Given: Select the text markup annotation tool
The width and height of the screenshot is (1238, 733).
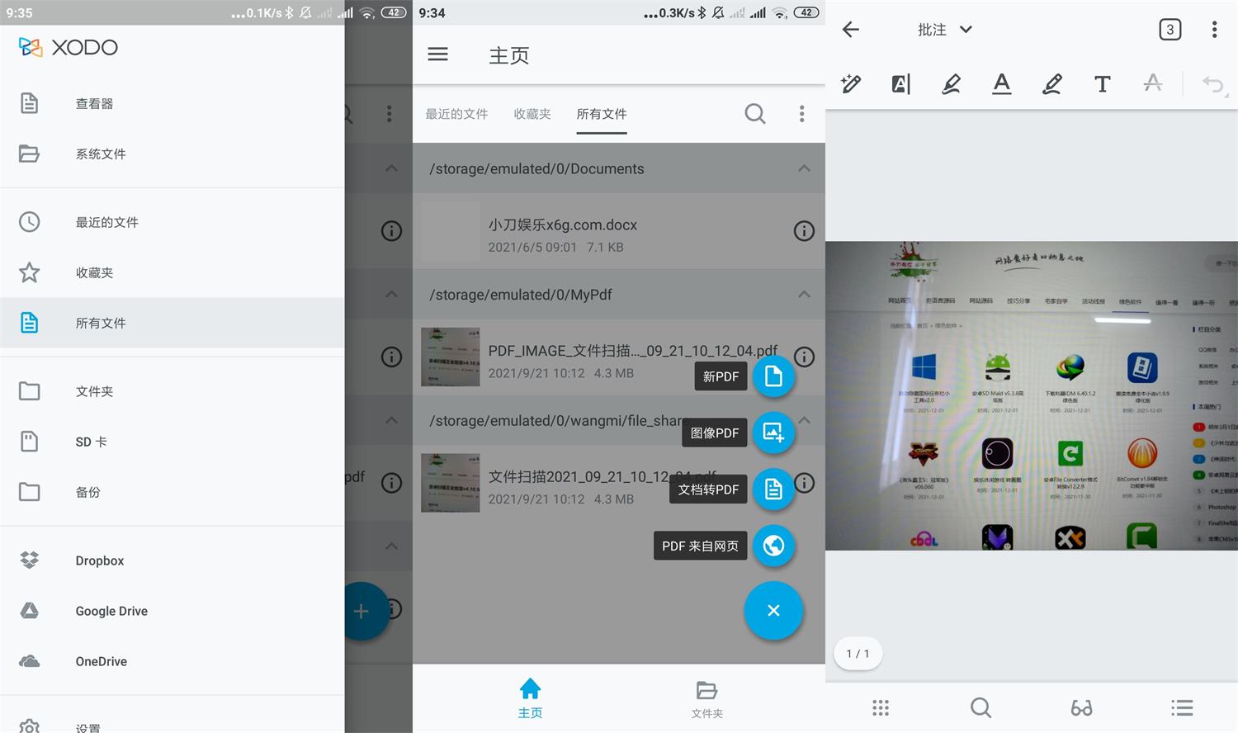Looking at the screenshot, I should pyautogui.click(x=900, y=83).
